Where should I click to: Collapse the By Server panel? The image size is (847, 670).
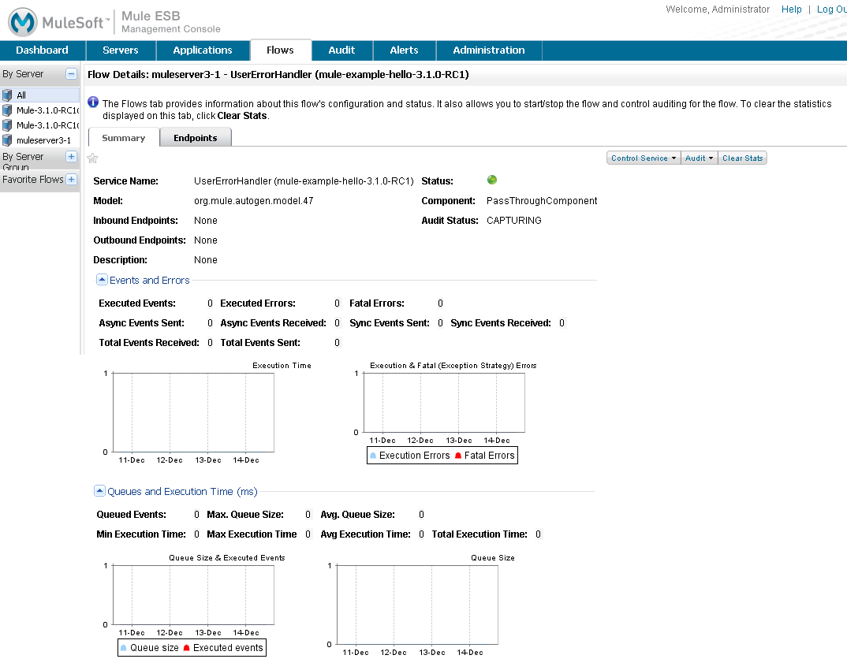click(x=71, y=74)
